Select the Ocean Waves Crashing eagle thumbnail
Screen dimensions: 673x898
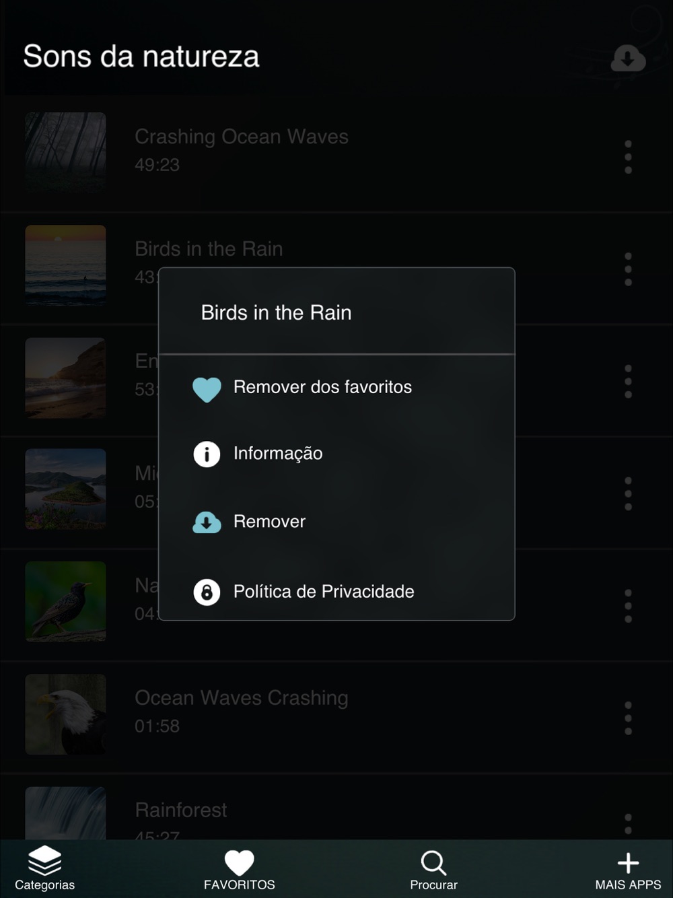pyautogui.click(x=65, y=714)
